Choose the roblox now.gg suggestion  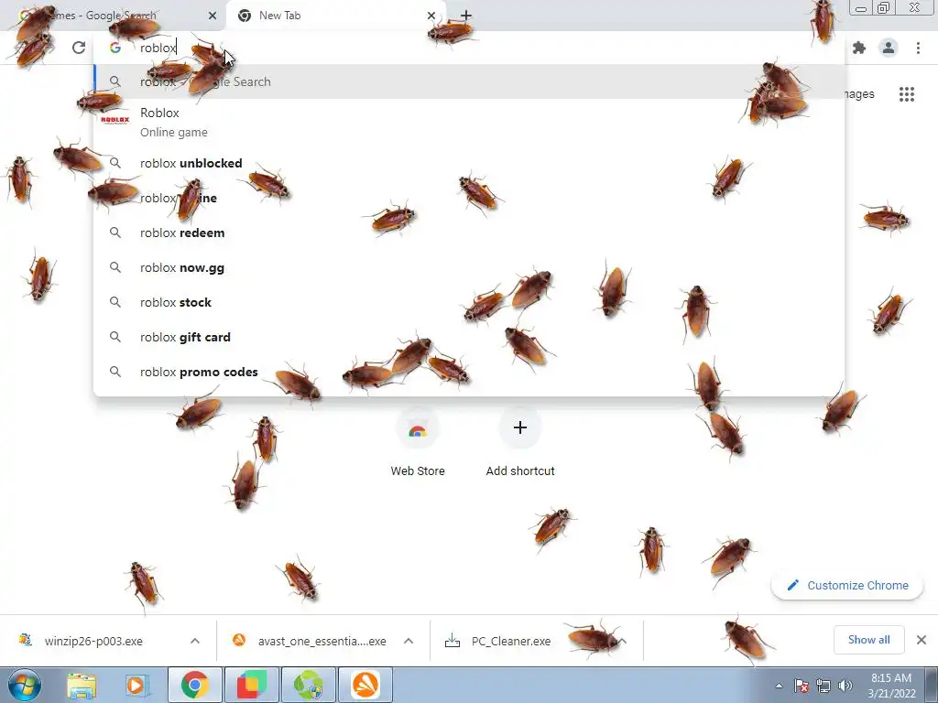click(470, 267)
